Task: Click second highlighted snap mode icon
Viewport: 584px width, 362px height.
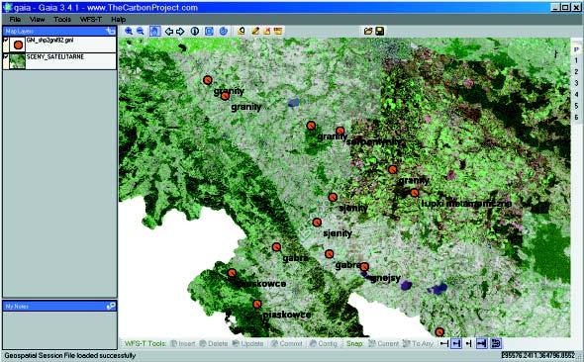Action: click(x=456, y=343)
